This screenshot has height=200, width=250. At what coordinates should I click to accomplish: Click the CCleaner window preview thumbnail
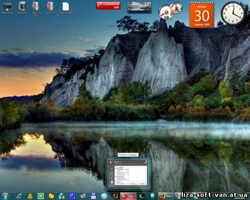129,174
